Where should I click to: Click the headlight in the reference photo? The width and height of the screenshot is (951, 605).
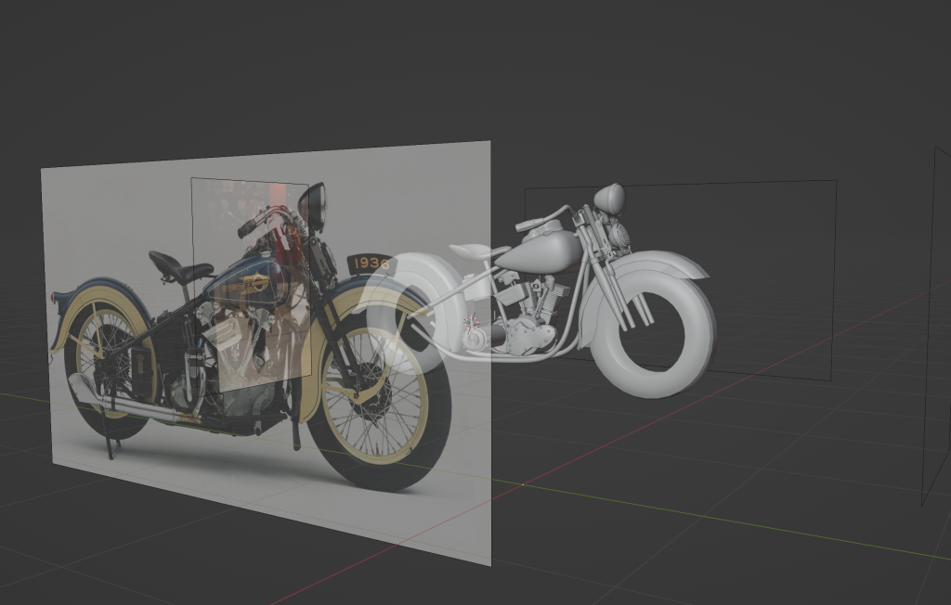[x=312, y=207]
